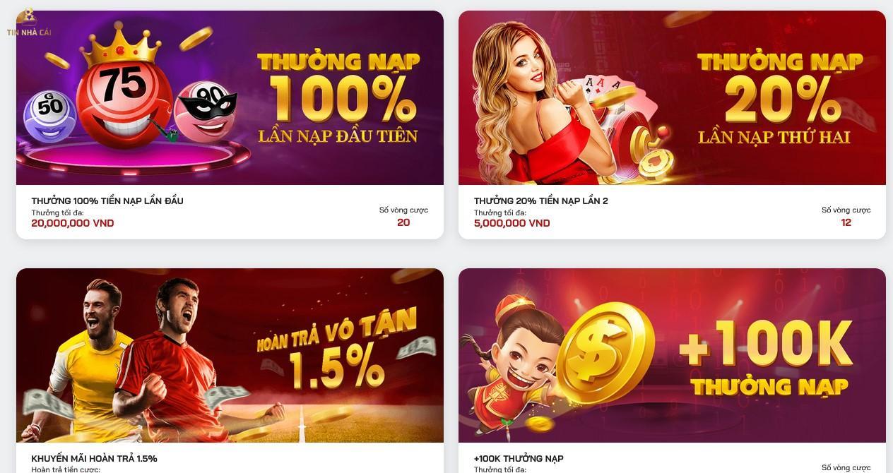Open the Hoàn Trả Vô Tận 1.5% banner
The image size is (893, 473).
(230, 355)
